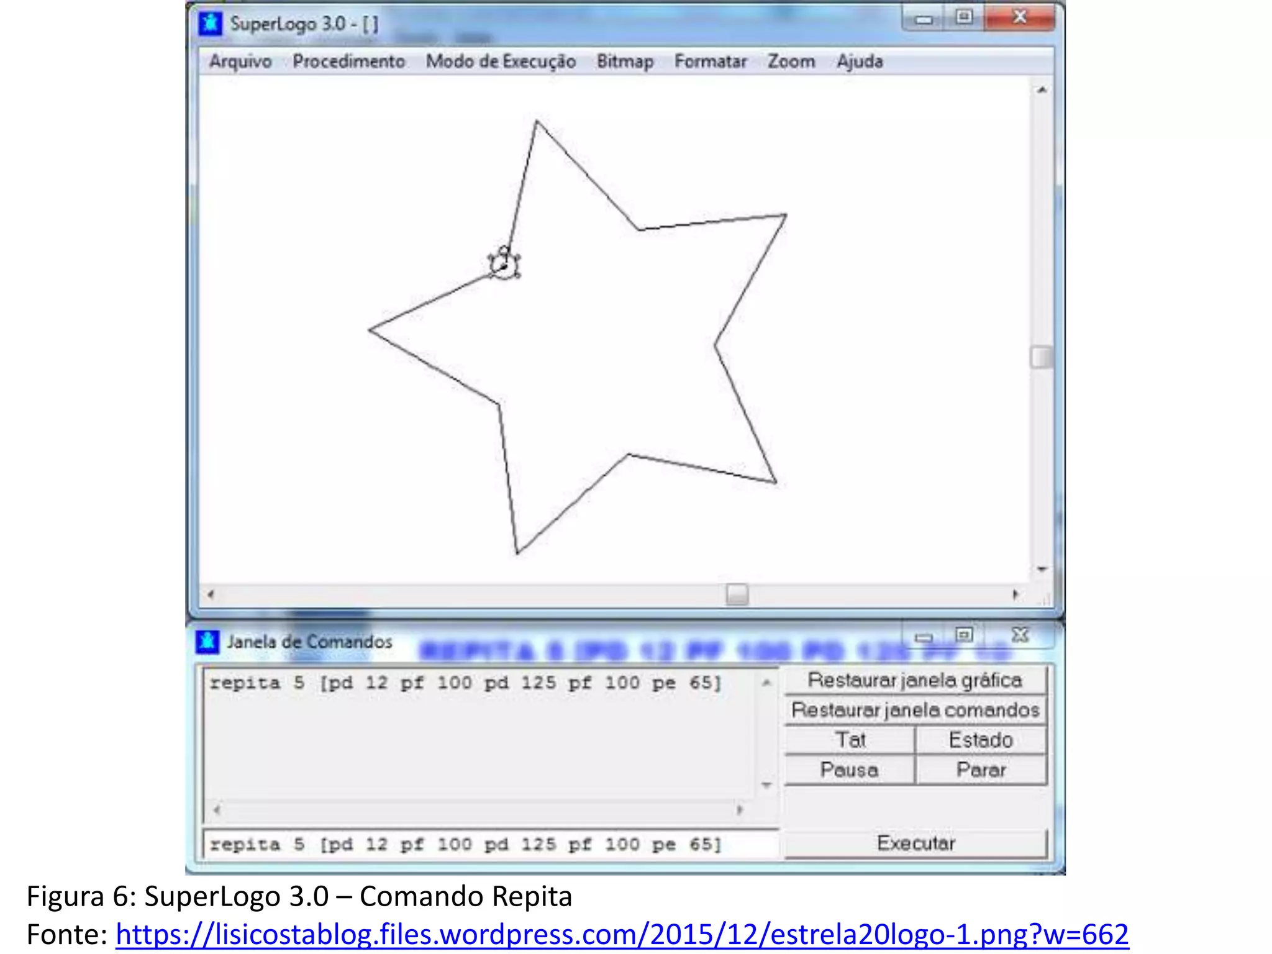The image size is (1272, 954).
Task: Click the vertical scrollbar thumb in the graphics window
Action: 1041,357
